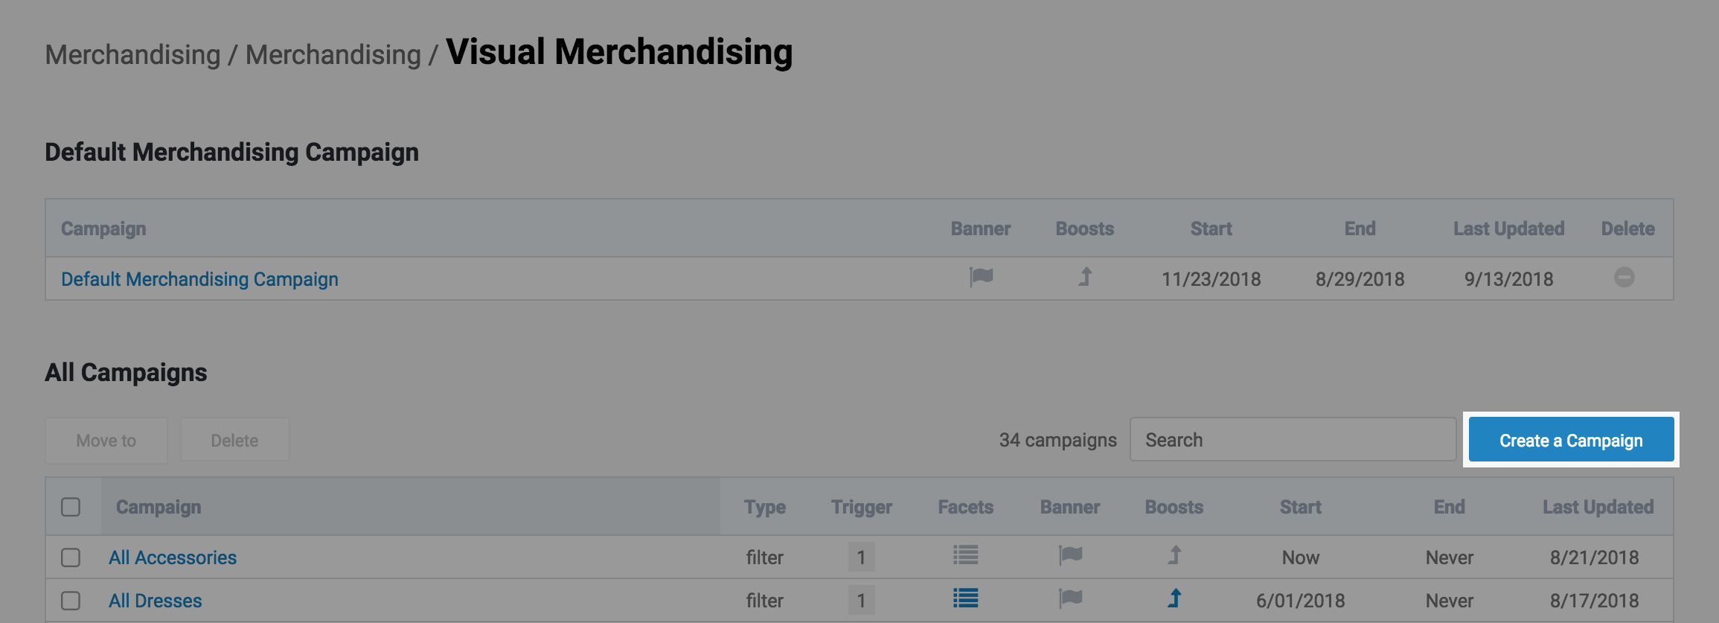The height and width of the screenshot is (623, 1719).
Task: Open facets list icon for All Accessories
Action: click(965, 555)
